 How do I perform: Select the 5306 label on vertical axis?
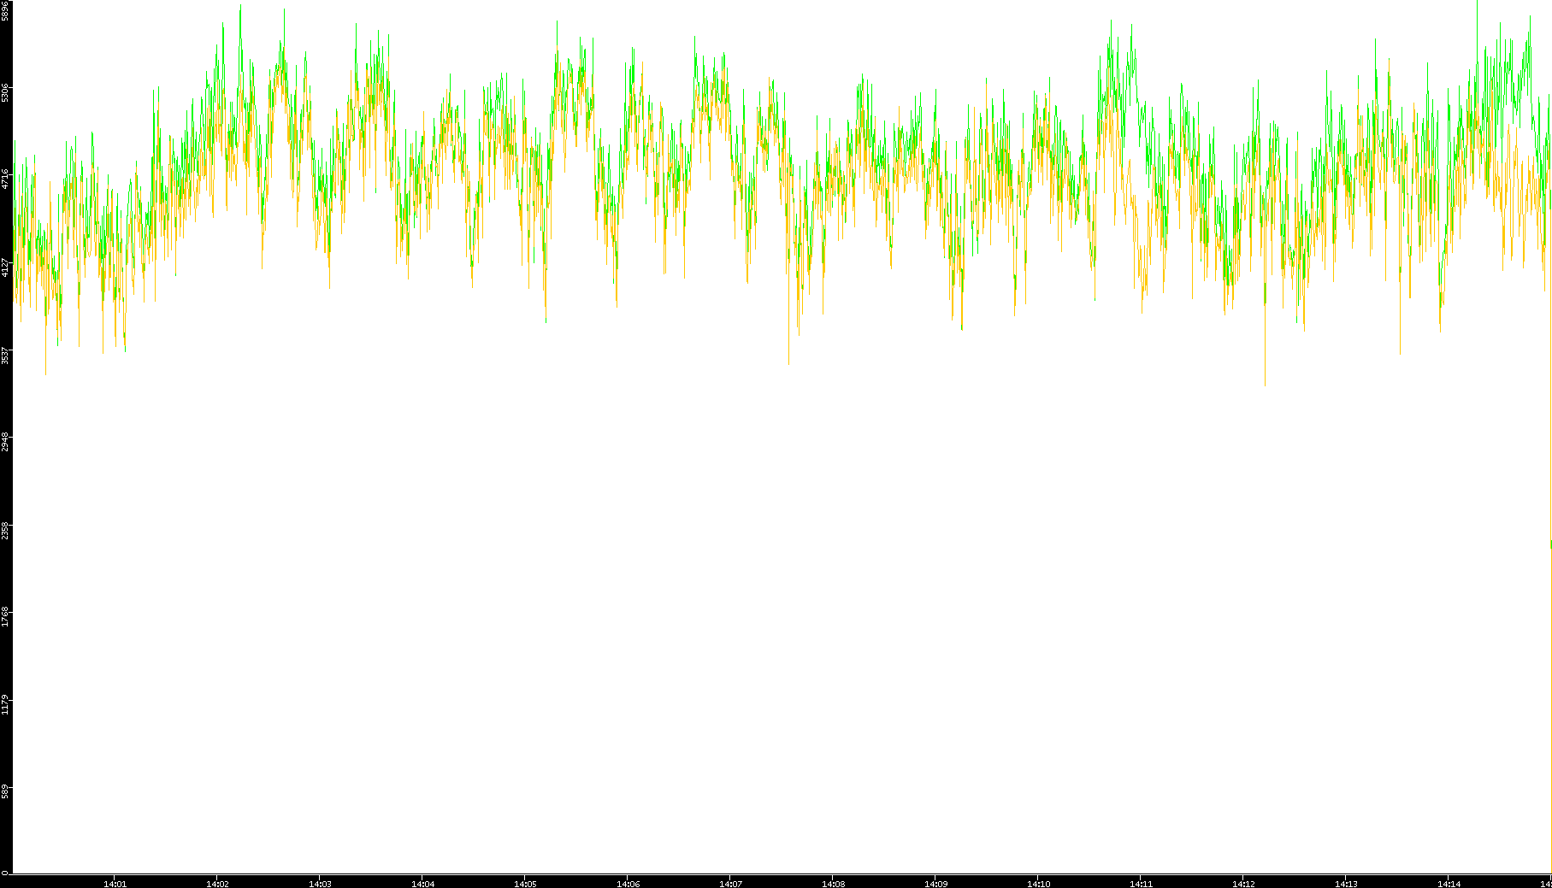coord(5,91)
